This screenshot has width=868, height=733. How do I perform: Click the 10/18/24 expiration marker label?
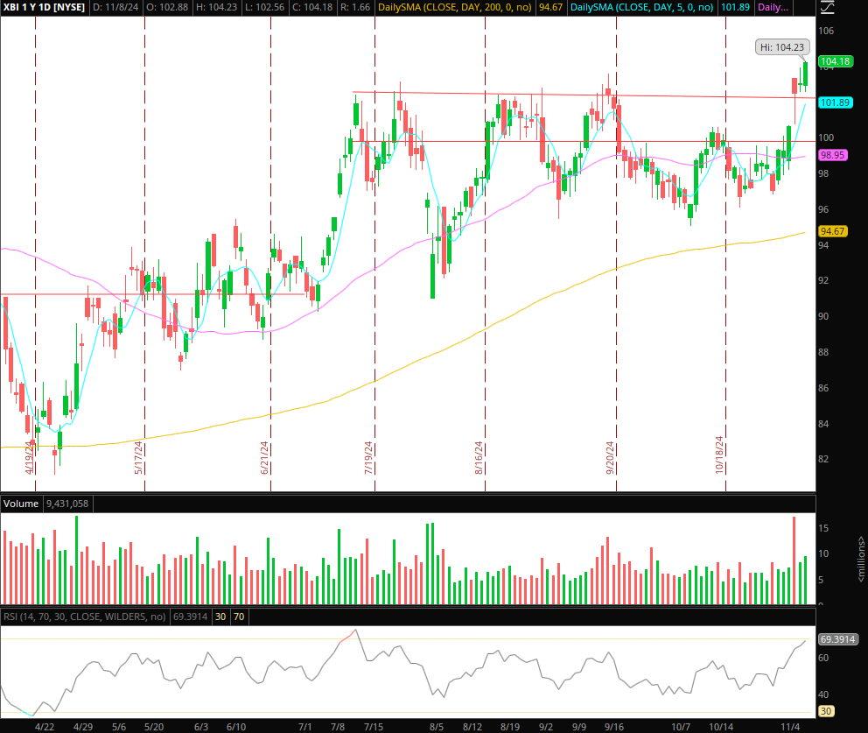pyautogui.click(x=719, y=455)
